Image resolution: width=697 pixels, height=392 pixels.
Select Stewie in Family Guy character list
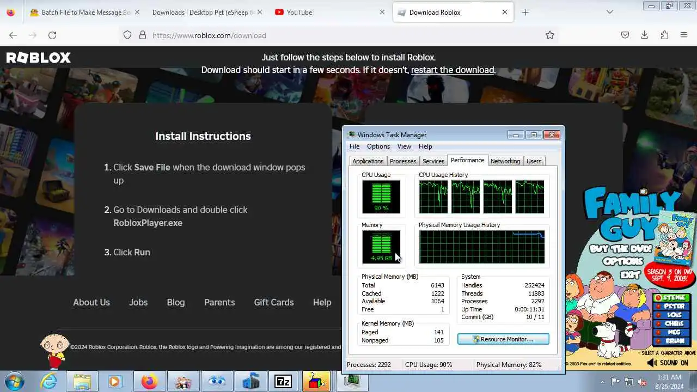pos(672,298)
